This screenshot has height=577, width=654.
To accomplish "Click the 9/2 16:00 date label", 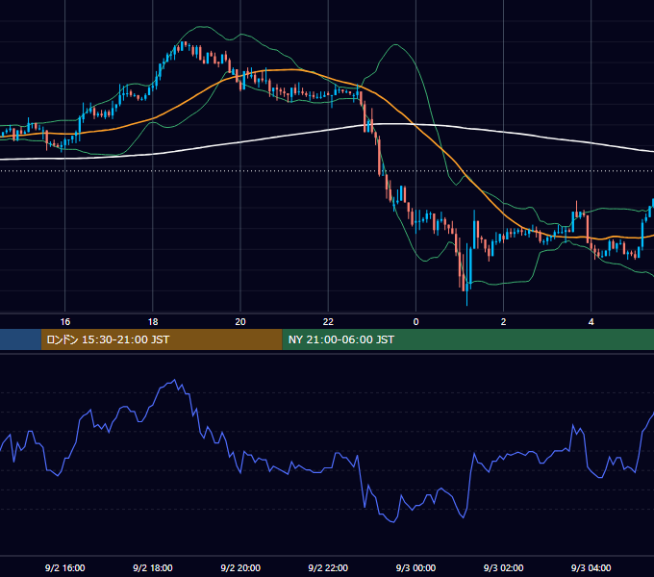I will (65, 567).
